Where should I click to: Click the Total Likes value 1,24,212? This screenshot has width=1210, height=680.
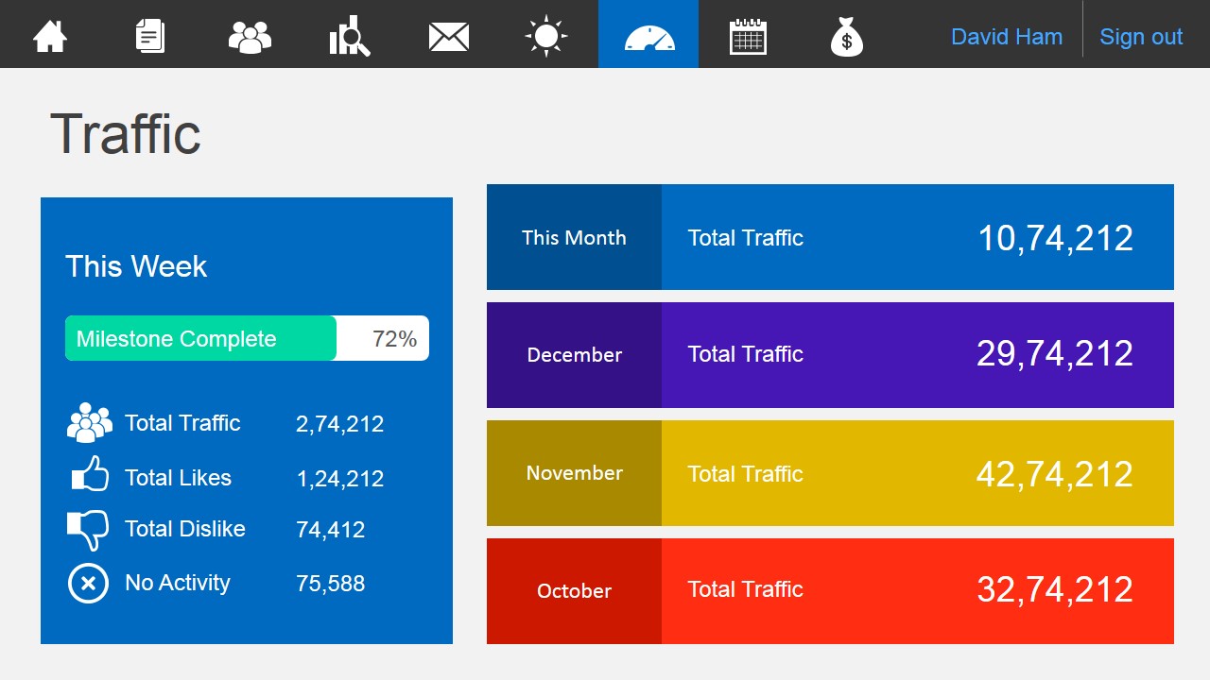point(340,479)
